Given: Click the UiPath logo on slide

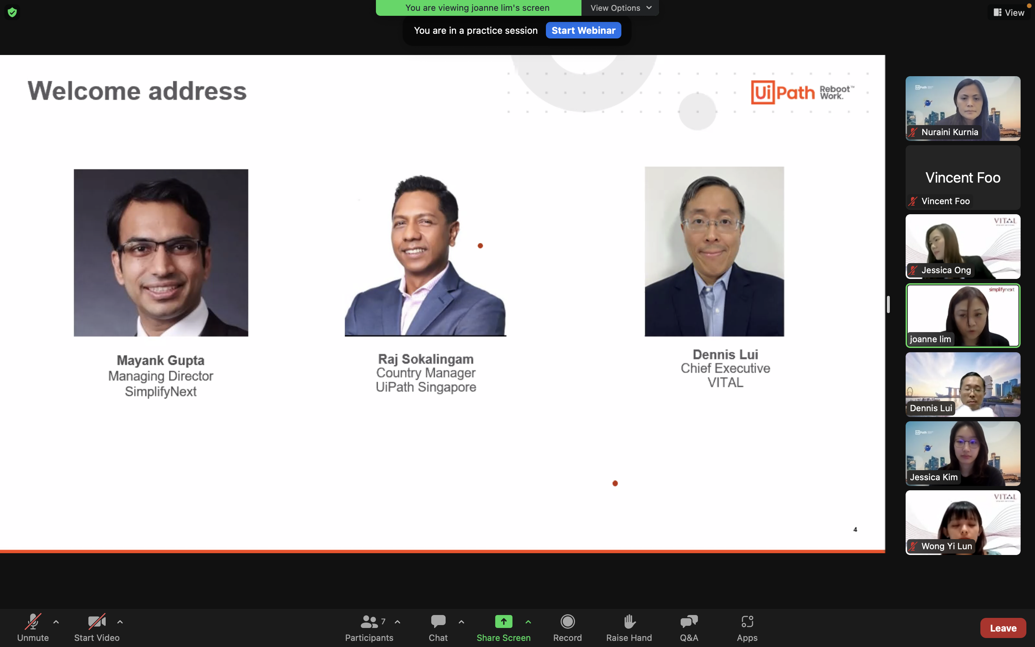Looking at the screenshot, I should (x=802, y=92).
